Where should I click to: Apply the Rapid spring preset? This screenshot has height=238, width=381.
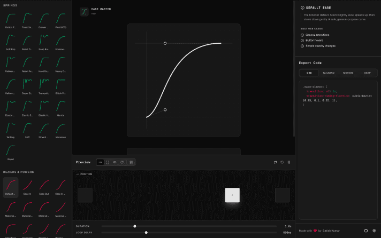click(11, 153)
